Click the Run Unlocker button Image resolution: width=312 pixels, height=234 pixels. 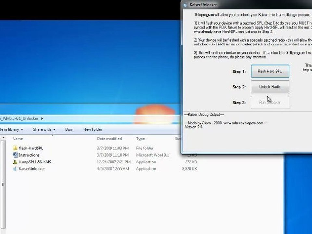(x=270, y=102)
